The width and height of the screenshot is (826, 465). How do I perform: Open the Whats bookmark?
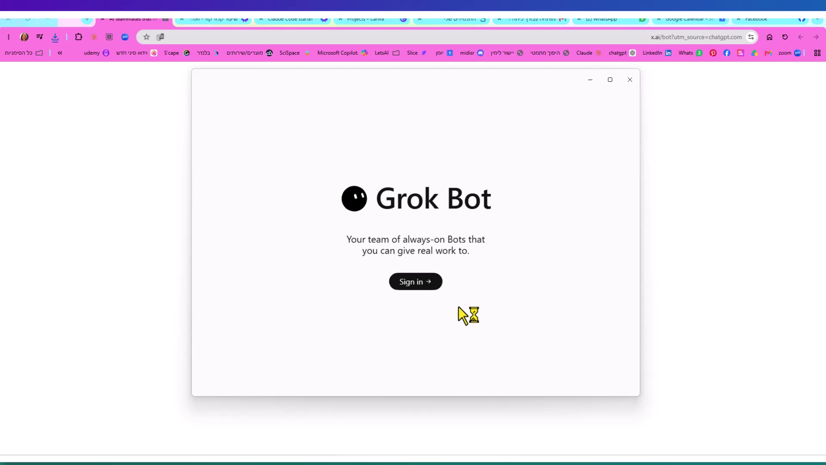point(690,53)
